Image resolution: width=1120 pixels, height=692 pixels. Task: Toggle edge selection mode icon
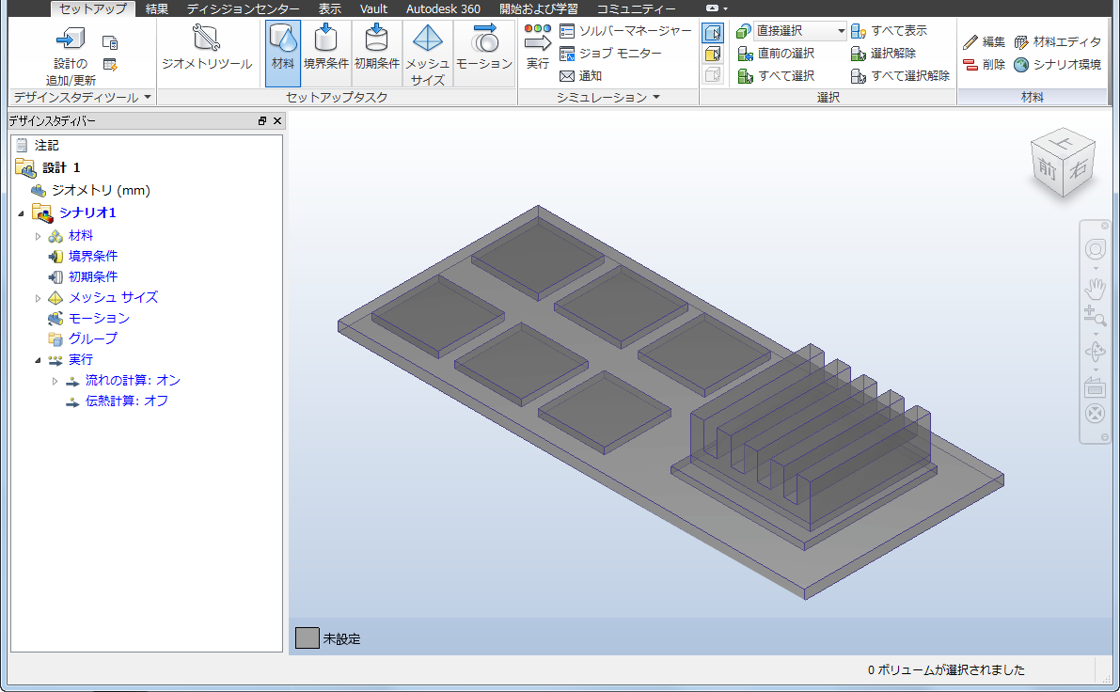(x=713, y=74)
